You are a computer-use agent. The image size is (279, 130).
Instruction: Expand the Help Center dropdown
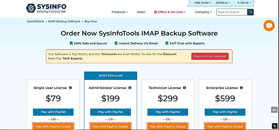[203, 3]
